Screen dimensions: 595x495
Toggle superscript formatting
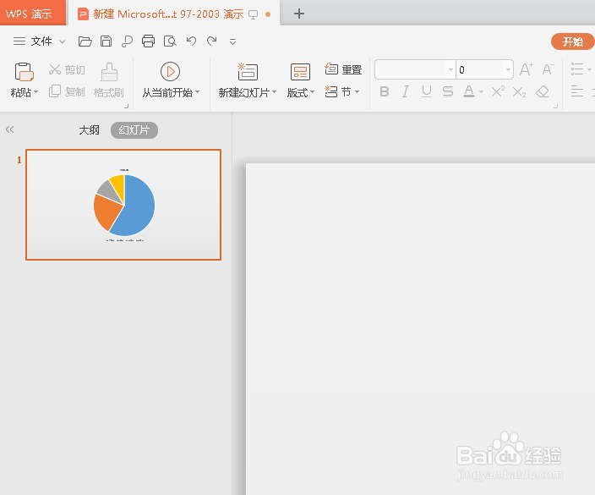pyautogui.click(x=498, y=91)
